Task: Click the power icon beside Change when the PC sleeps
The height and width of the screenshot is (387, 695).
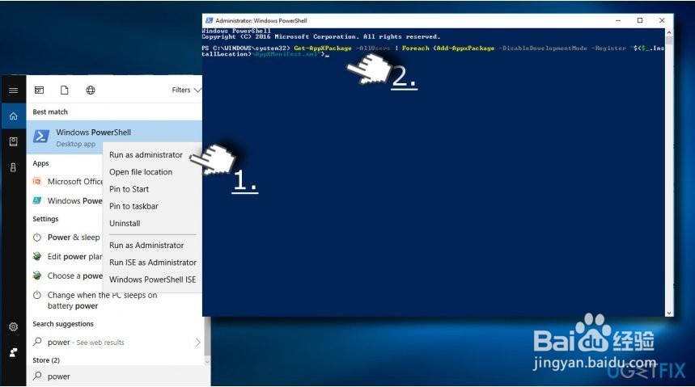Action: click(x=37, y=294)
